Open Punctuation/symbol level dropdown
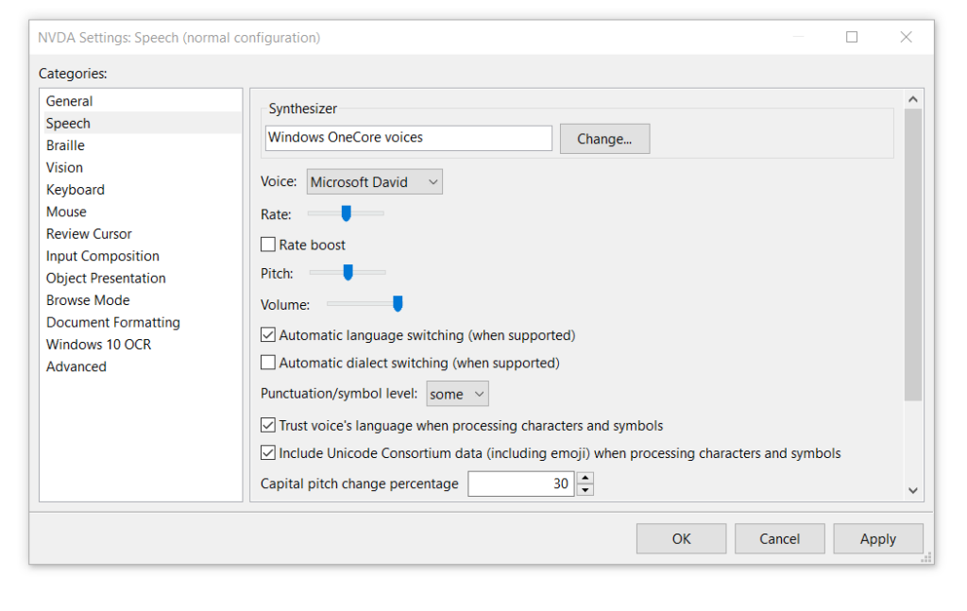Image resolution: width=967 pixels, height=611 pixels. (x=457, y=394)
